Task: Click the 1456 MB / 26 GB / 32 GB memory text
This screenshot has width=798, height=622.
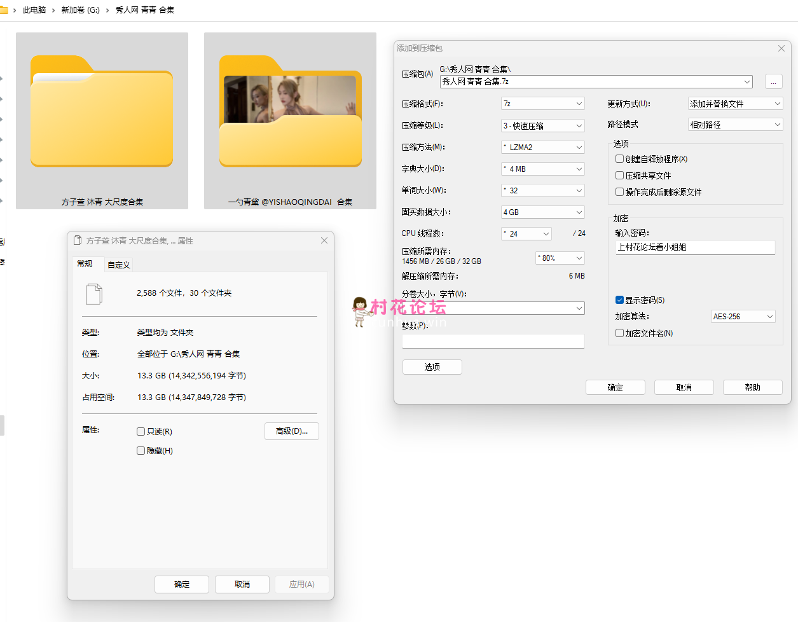Action: tap(441, 261)
